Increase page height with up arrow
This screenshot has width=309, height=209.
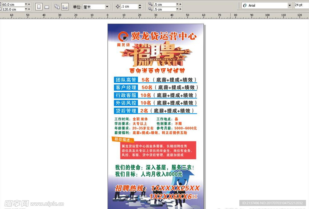(x=29, y=9)
